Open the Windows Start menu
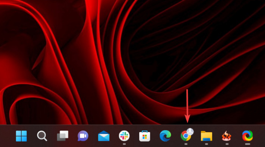This screenshot has width=265, height=147. [21, 136]
